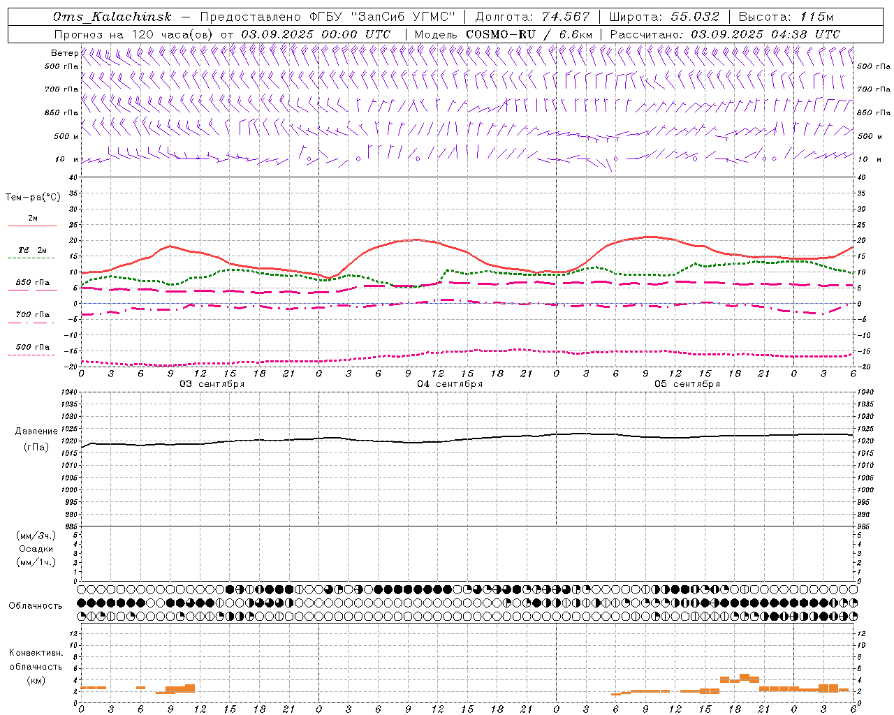This screenshot has width=894, height=715.
Task: Click the 'Ветер' wind section label
Action: pos(64,53)
